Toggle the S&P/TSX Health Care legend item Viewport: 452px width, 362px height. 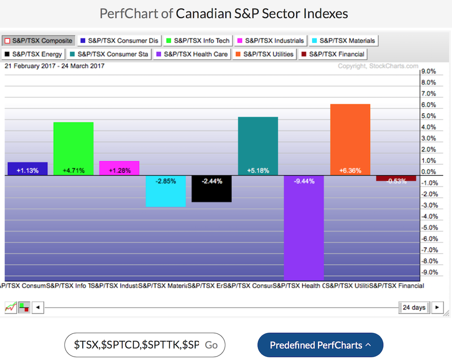(195, 54)
